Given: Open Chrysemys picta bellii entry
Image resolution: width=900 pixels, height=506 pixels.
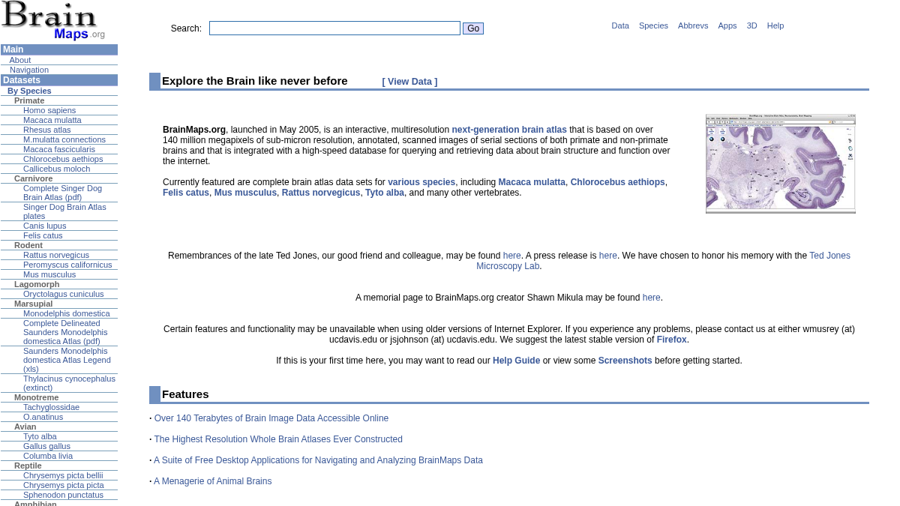Looking at the screenshot, I should coord(63,475).
